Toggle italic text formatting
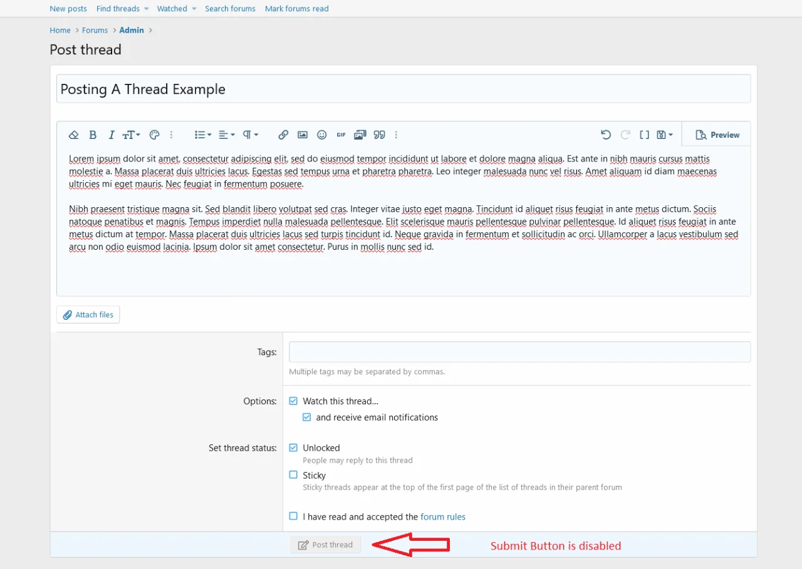Screen dimensions: 802x569 112,135
